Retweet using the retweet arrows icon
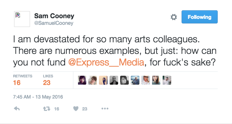The width and height of the screenshot is (232, 124). (46, 109)
